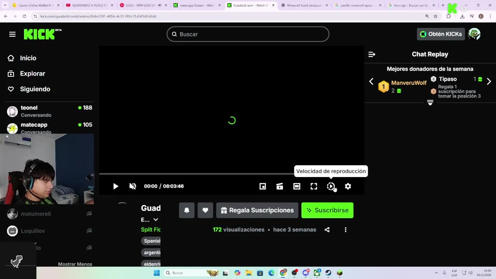Toggle mini player mode icon
Screen dimensions: 496x279
tap(263, 186)
